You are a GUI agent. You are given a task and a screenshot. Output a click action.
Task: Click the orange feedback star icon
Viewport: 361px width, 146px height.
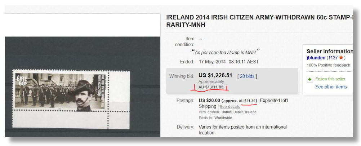tap(341, 58)
